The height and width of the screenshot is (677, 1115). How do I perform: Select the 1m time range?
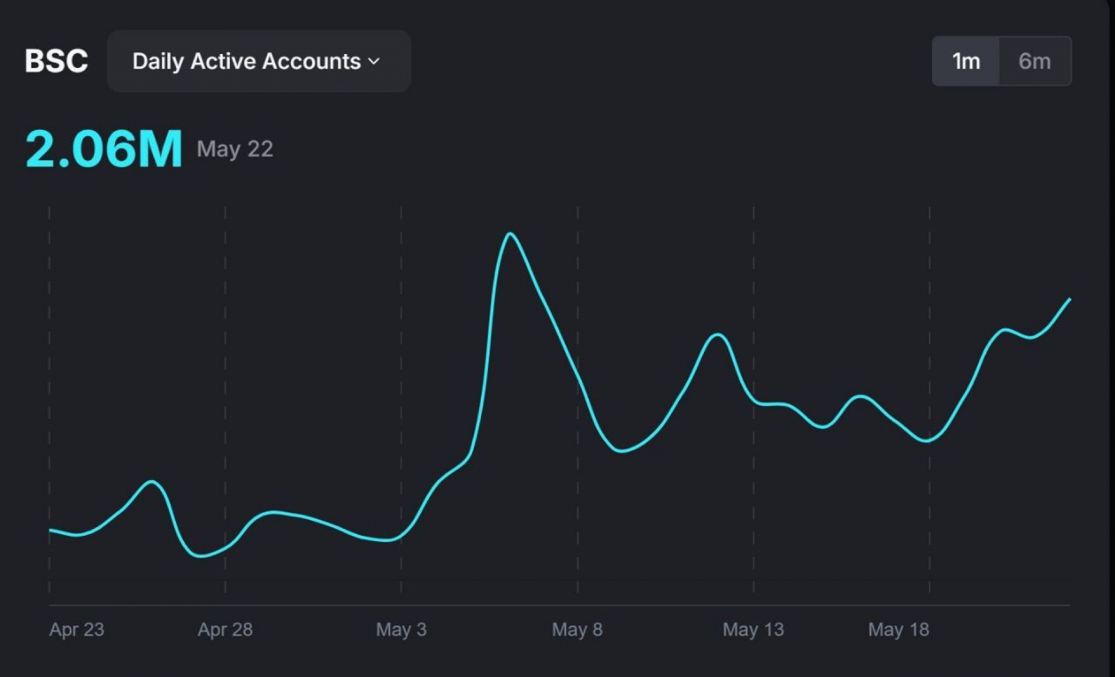click(966, 61)
